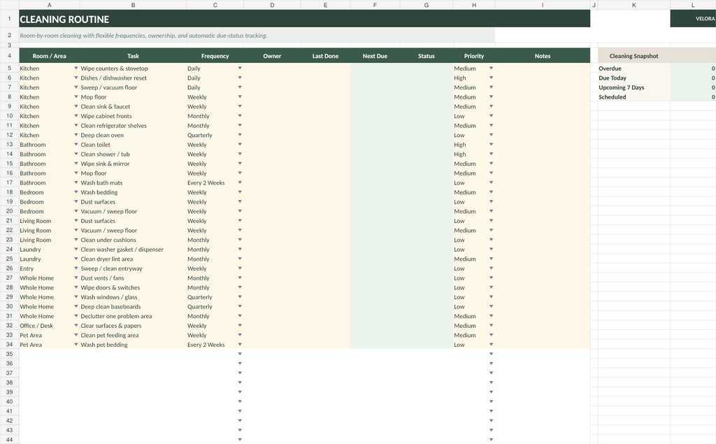Viewport: 716px width, 444px height.
Task: Open Room dropdown for Sweep / clean entryway
Action: click(x=76, y=268)
